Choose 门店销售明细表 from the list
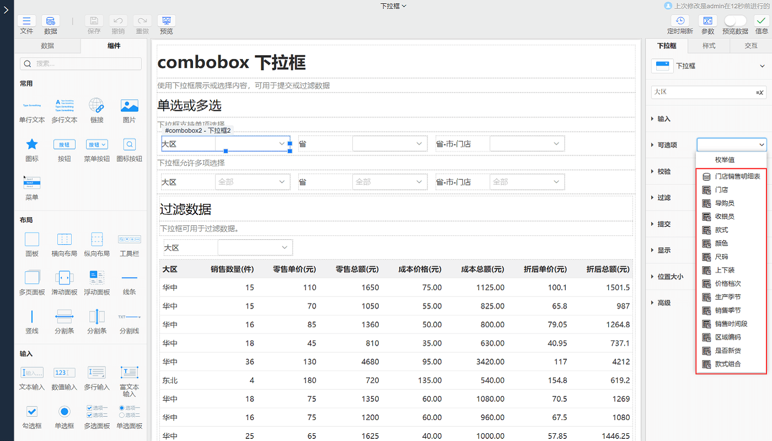The height and width of the screenshot is (441, 772). click(737, 176)
